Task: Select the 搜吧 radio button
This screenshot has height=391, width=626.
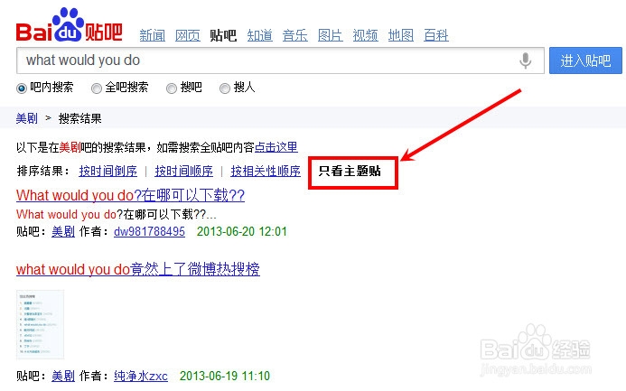Action: click(172, 88)
